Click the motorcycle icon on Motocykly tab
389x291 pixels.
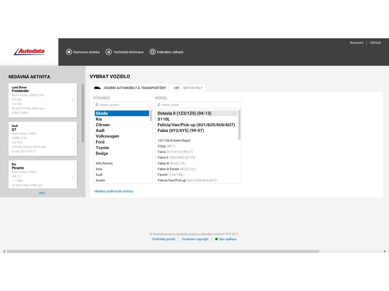[177, 88]
